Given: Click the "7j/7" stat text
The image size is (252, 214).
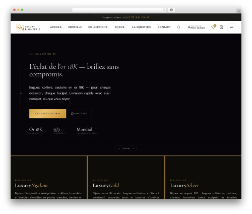Looking at the screenshot, I should tap(56, 130).
